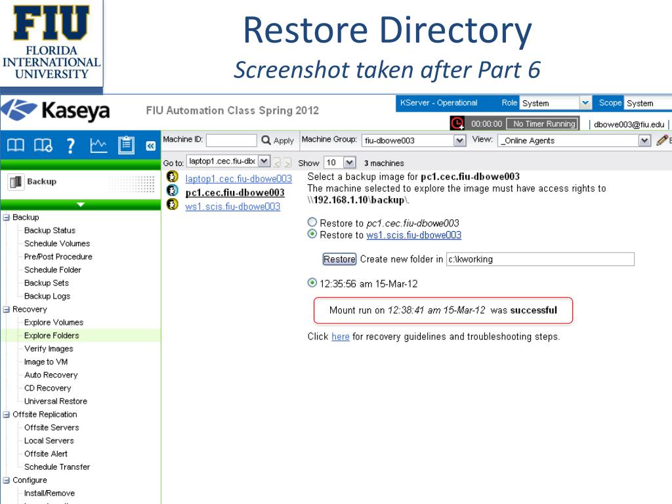Collapse the Backup tree section
This screenshot has width=672, height=504.
(x=6, y=218)
